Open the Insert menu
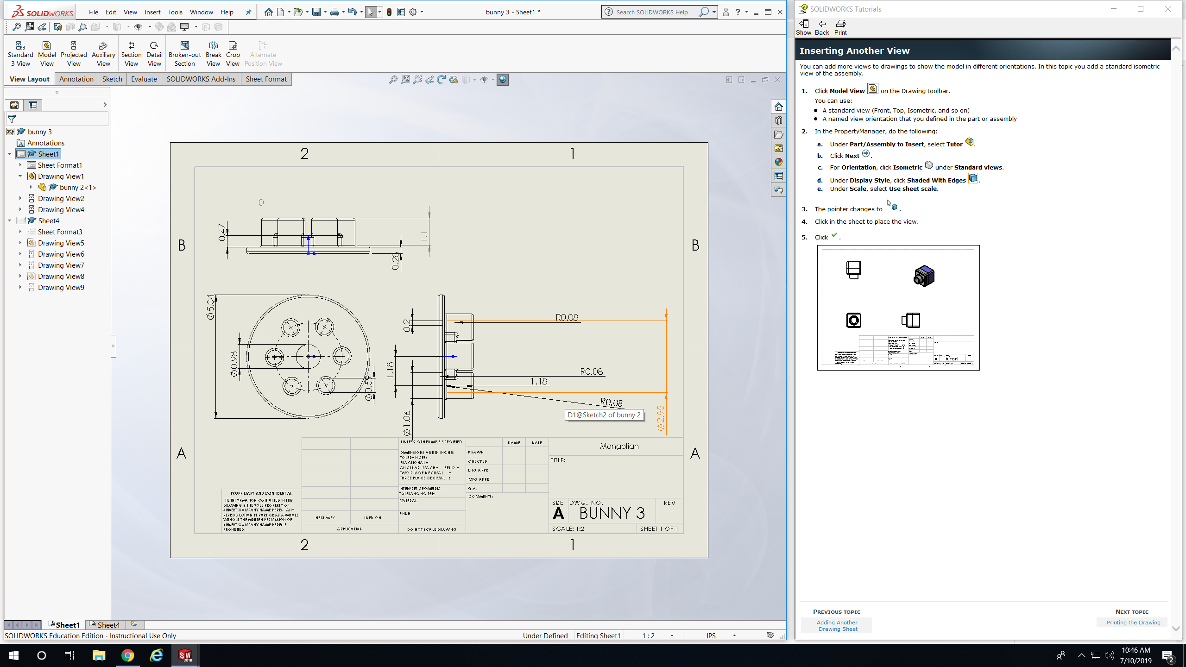 (x=152, y=12)
